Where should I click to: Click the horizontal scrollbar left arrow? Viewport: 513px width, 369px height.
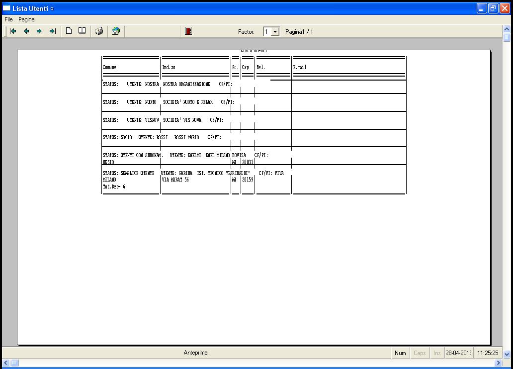(x=6, y=363)
